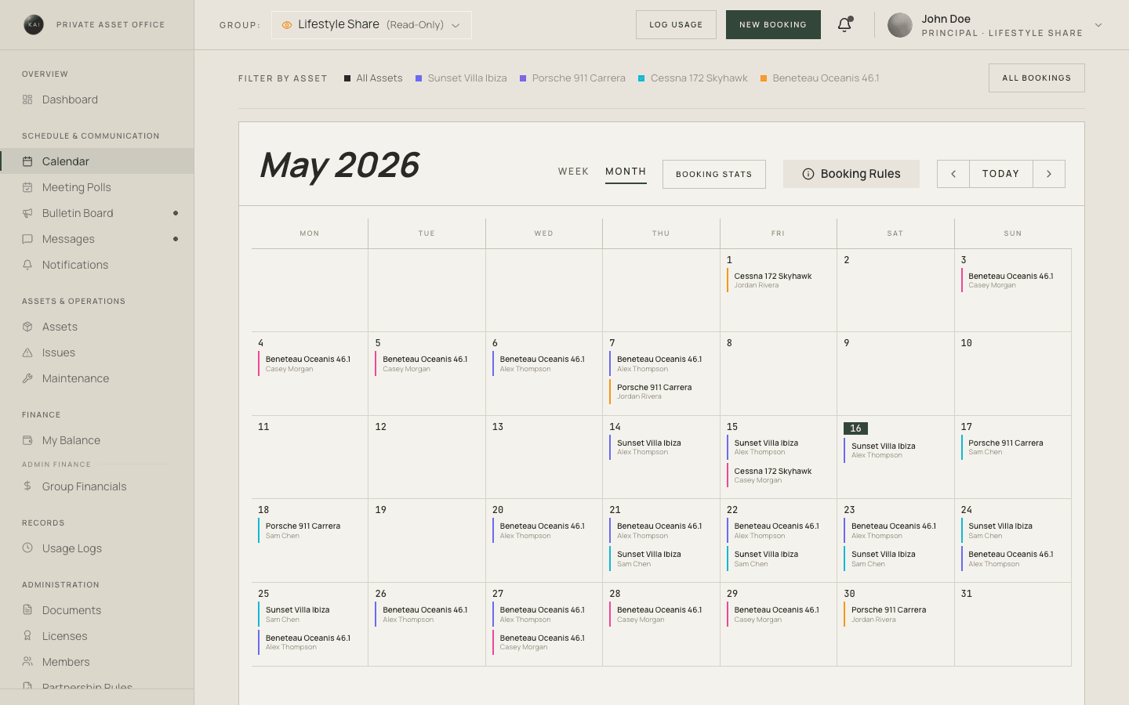This screenshot has width=1129, height=705.
Task: Click the Group Financials dollar icon
Action: pos(27,486)
